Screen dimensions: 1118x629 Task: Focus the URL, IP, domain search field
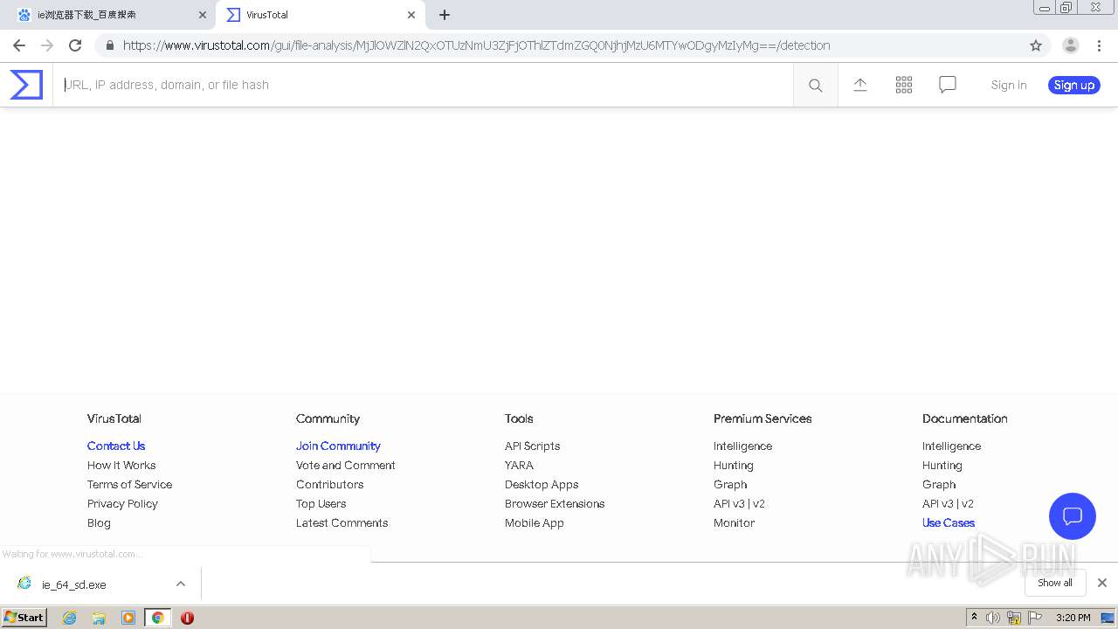click(x=423, y=85)
